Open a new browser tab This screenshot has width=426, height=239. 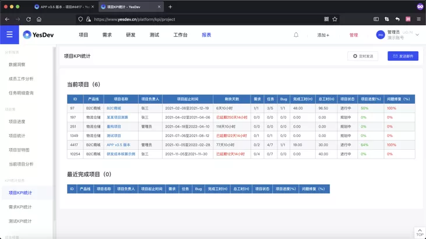coord(170,7)
